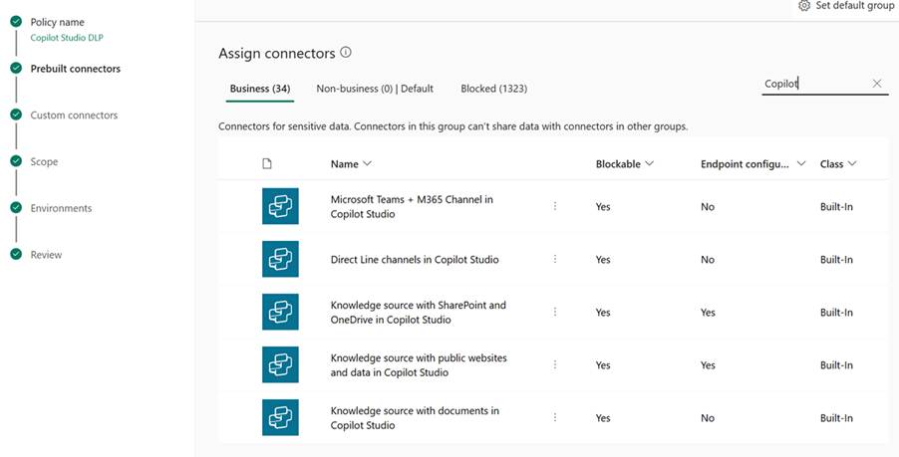Viewport: 899px width, 457px height.
Task: Click the SharePoint and OneDrive knowledge source icon
Action: click(280, 313)
